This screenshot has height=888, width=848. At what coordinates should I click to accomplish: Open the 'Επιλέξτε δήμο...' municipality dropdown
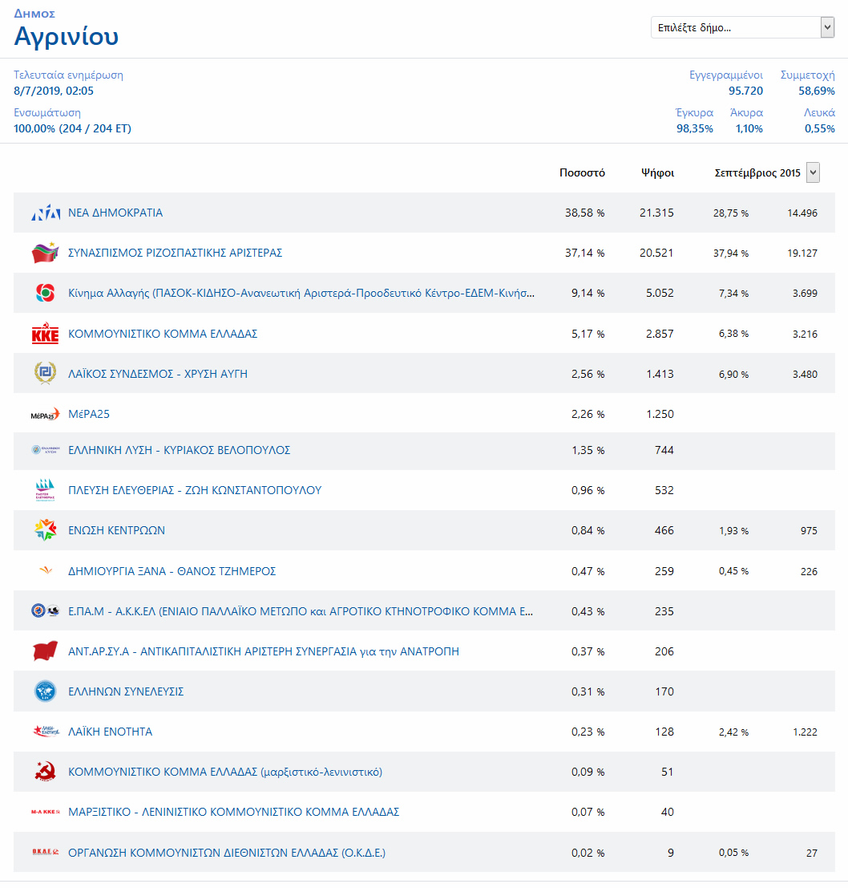(x=742, y=27)
